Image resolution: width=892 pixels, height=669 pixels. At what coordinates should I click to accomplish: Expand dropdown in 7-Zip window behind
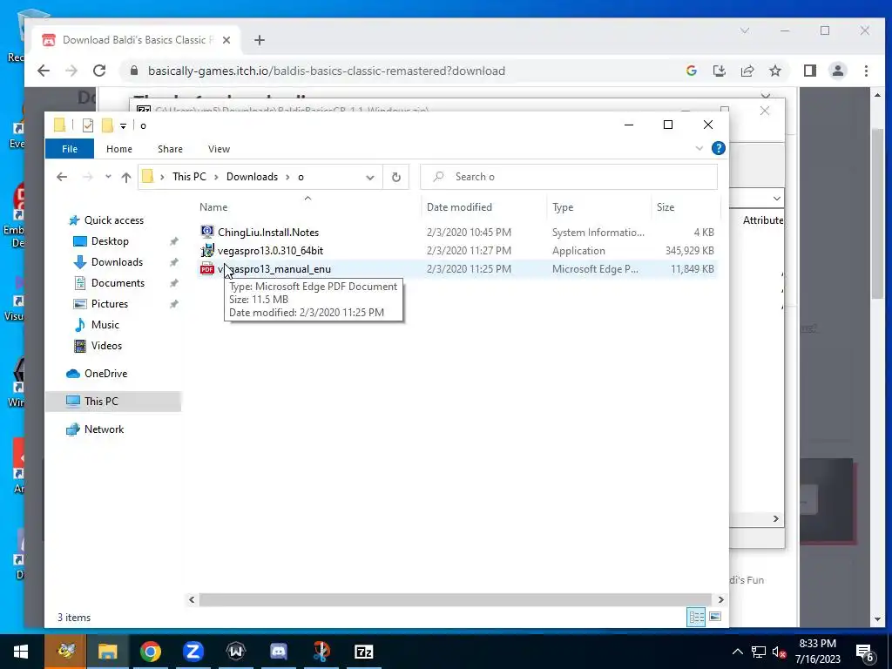click(776, 198)
